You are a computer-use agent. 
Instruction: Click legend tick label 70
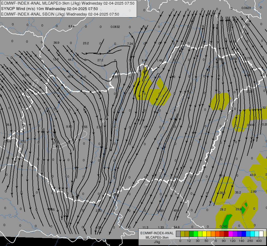[x=215, y=241]
